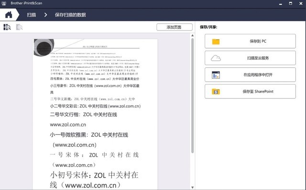Click the application window chart icon
The height and width of the screenshot is (190, 306).
pos(216,75)
